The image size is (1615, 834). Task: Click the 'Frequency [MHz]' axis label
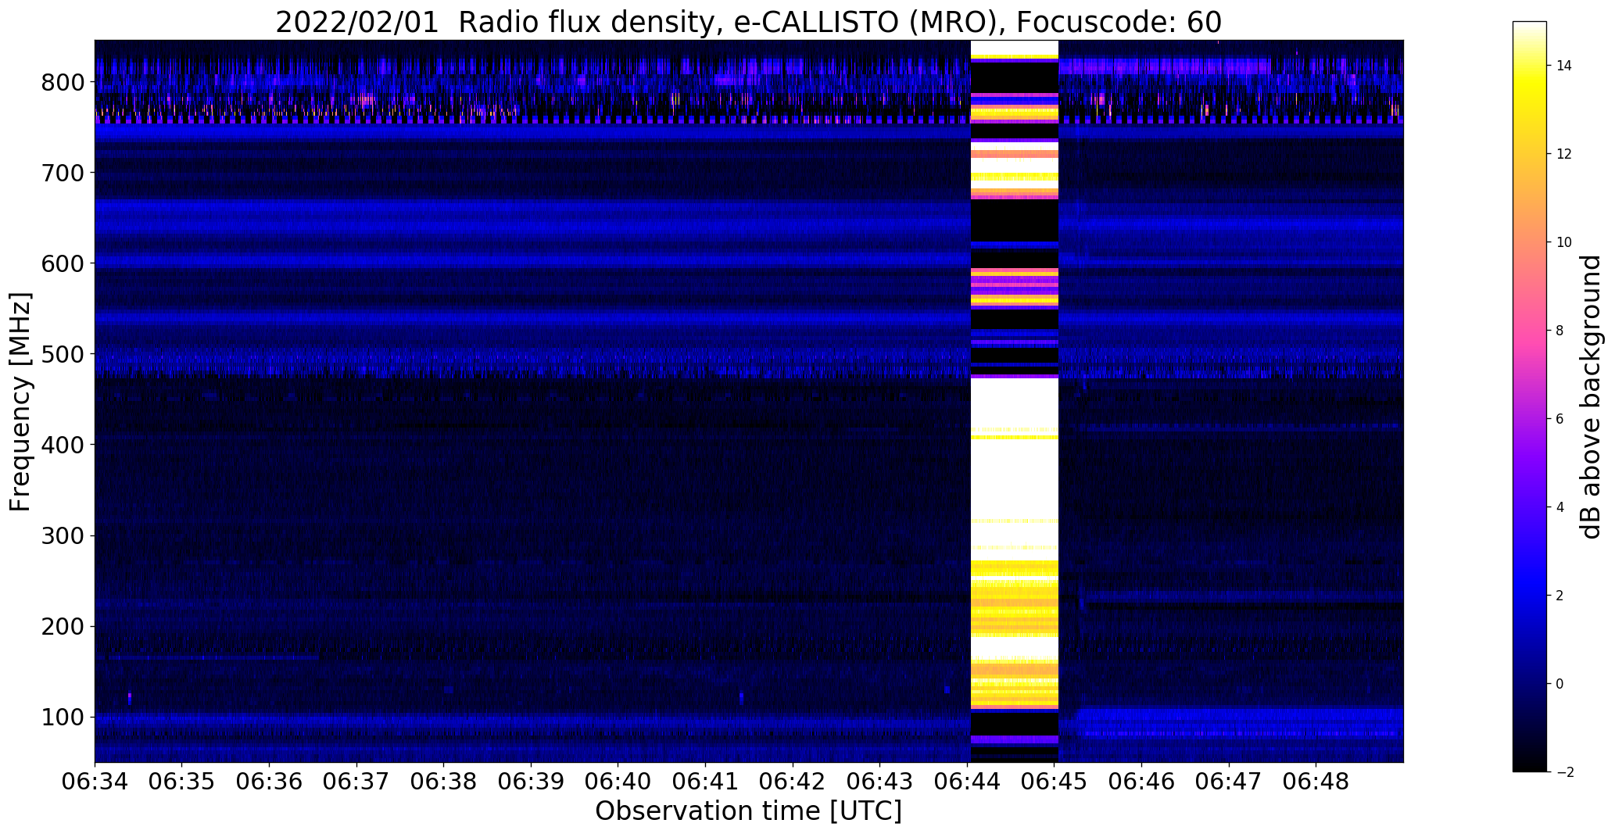(x=20, y=402)
